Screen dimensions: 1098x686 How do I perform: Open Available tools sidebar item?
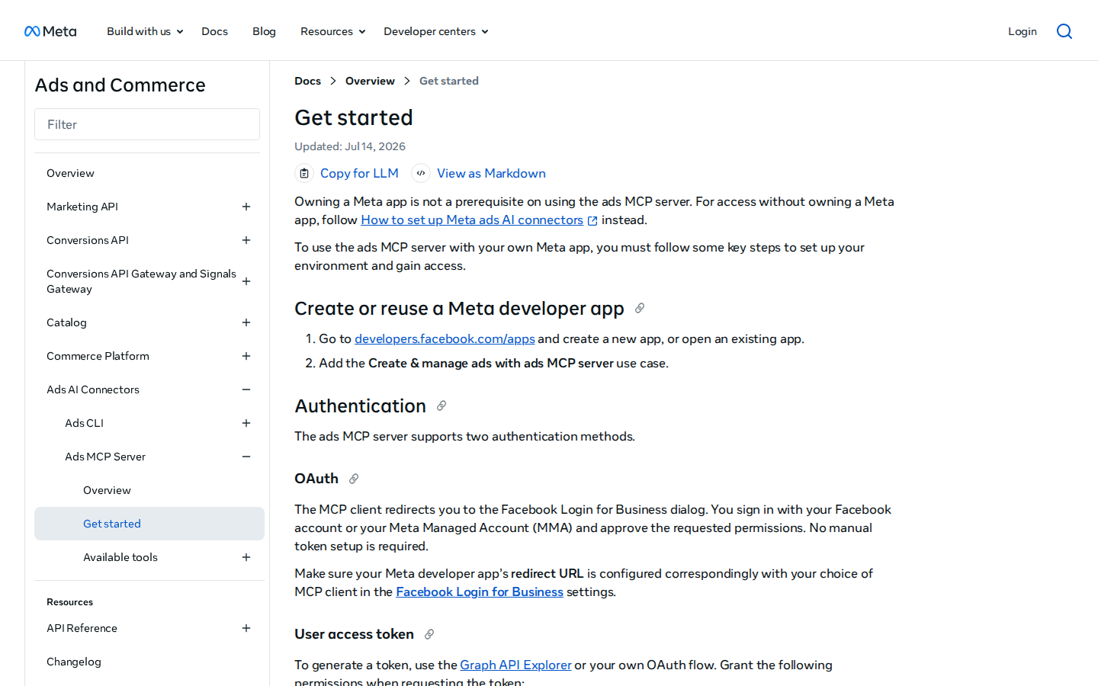click(120, 557)
